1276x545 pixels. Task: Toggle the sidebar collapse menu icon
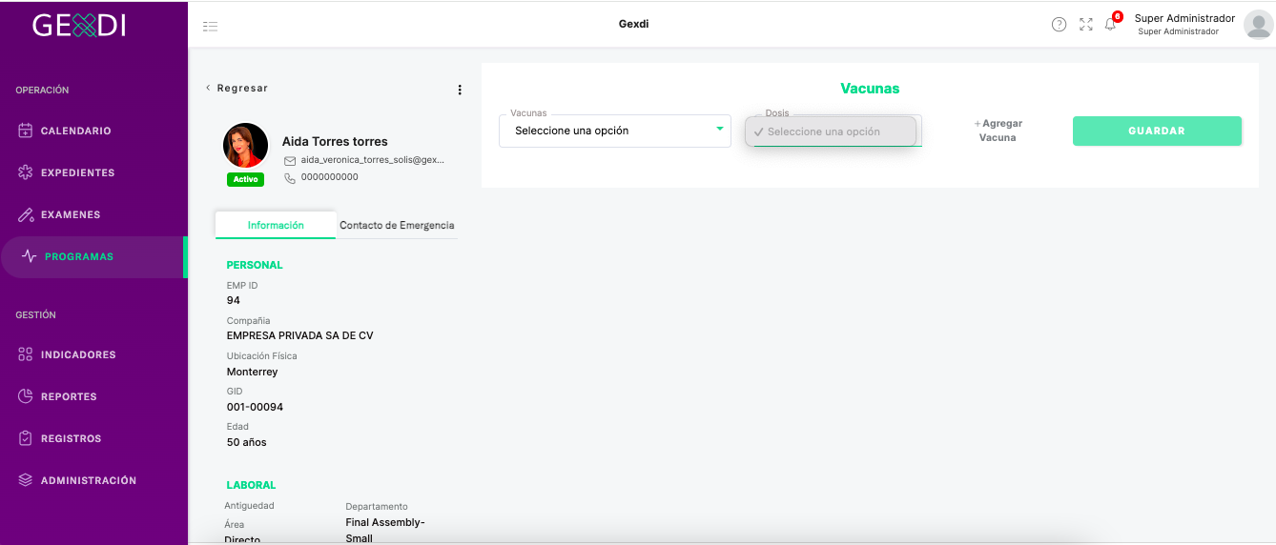click(x=211, y=26)
